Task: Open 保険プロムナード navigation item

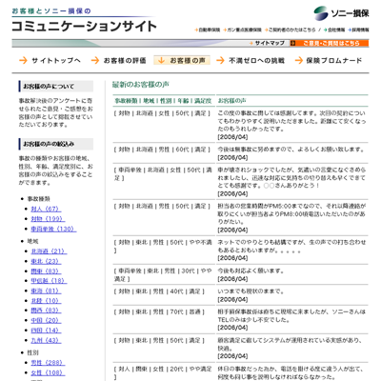Action: [x=329, y=60]
